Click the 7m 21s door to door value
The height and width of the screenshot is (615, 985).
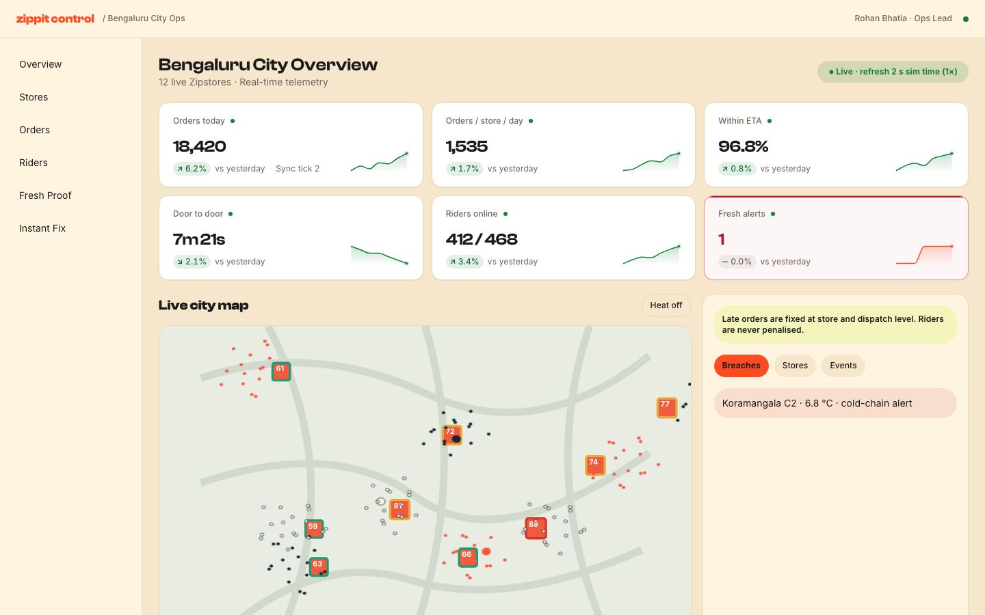(x=199, y=239)
